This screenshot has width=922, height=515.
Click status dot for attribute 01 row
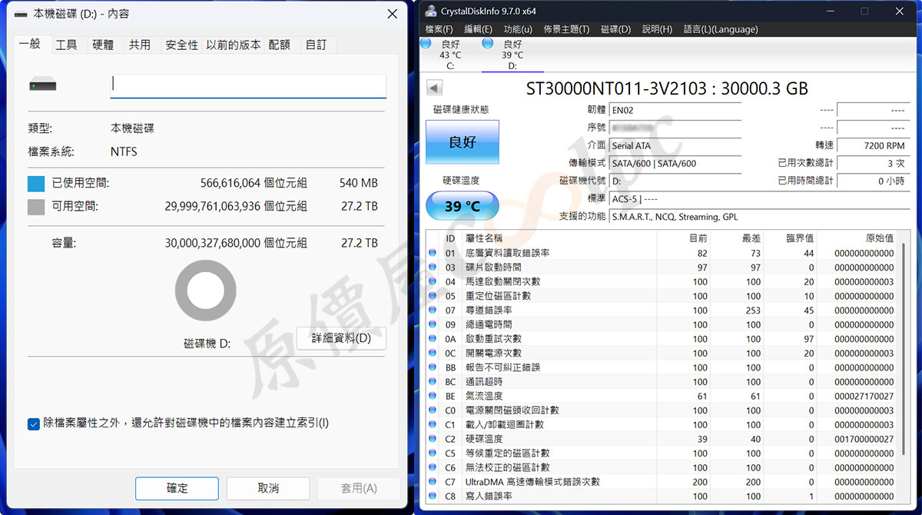tap(432, 253)
